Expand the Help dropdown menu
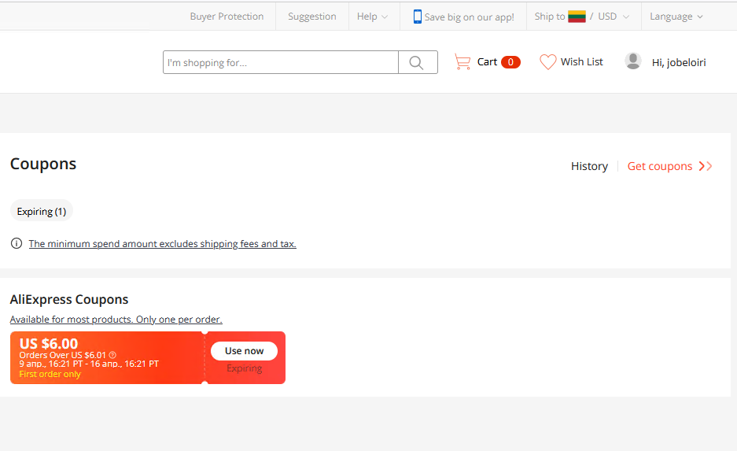 pyautogui.click(x=372, y=17)
